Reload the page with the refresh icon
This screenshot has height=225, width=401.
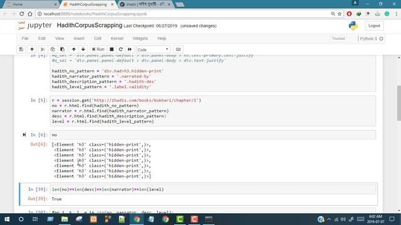point(22,14)
